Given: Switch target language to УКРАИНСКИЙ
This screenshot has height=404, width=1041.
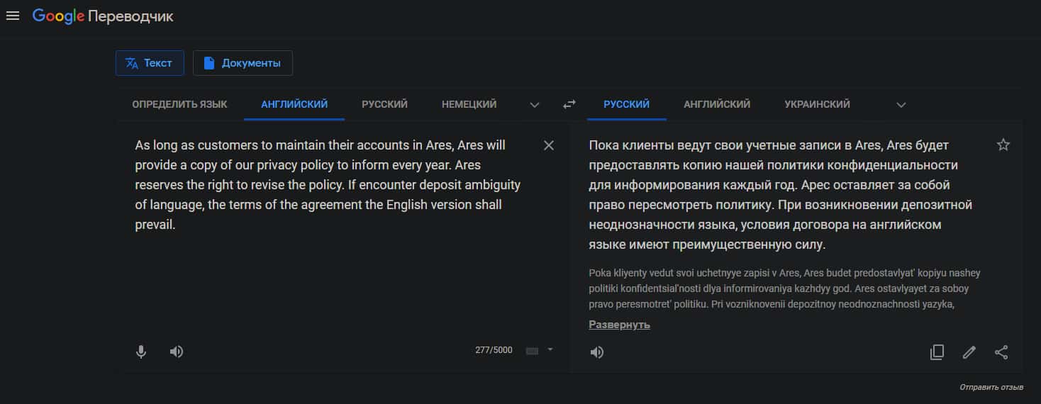Looking at the screenshot, I should 817,104.
